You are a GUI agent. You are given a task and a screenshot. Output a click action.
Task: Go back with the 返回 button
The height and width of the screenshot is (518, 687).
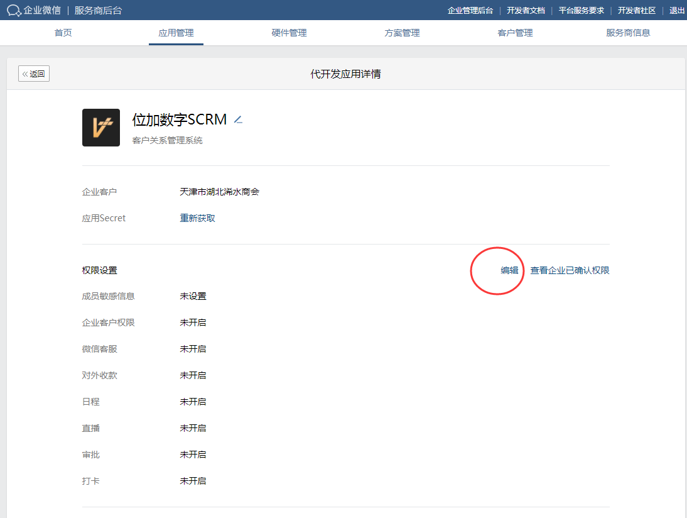34,74
